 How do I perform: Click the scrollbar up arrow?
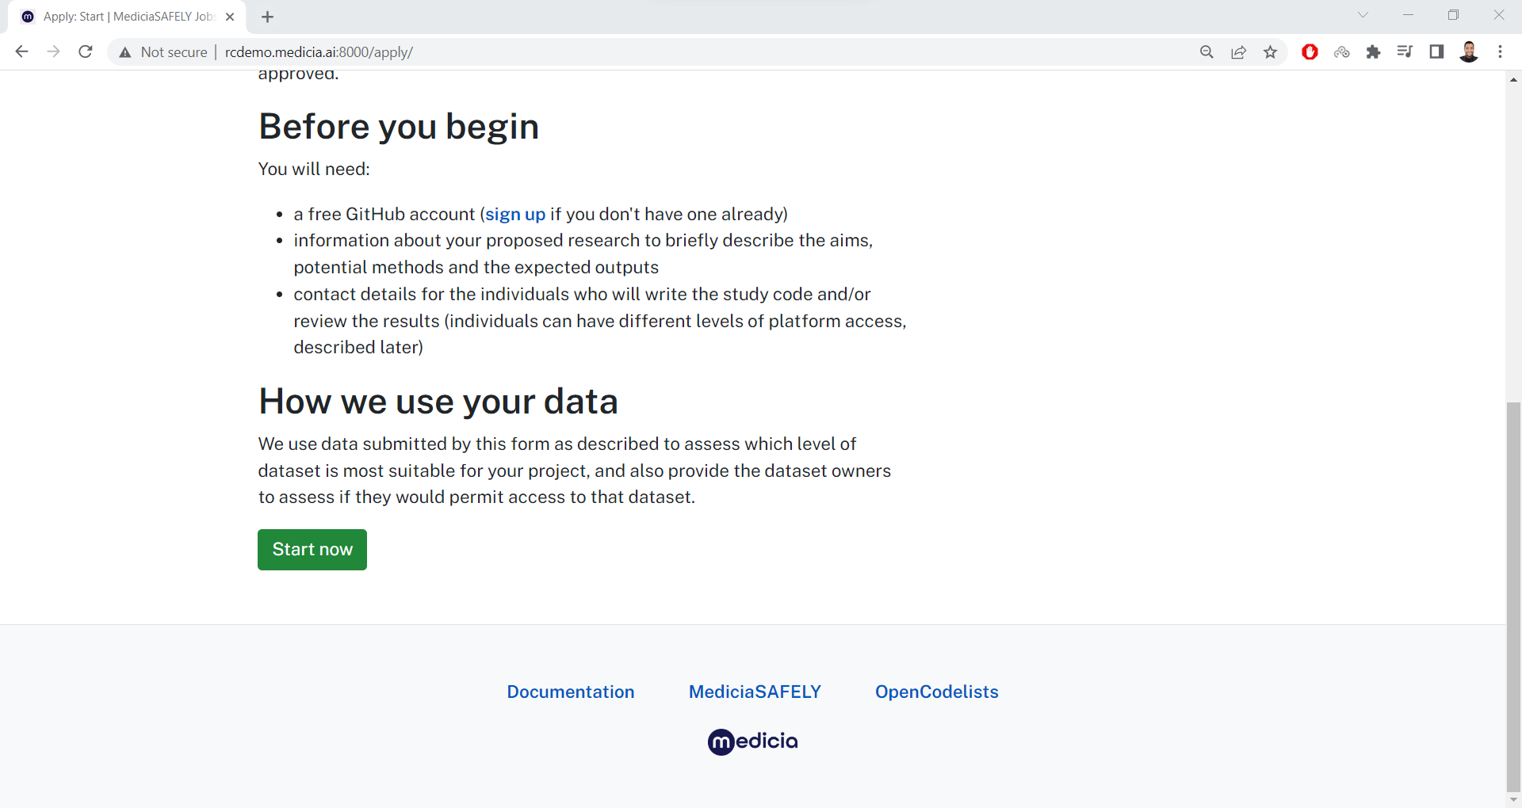coord(1513,79)
